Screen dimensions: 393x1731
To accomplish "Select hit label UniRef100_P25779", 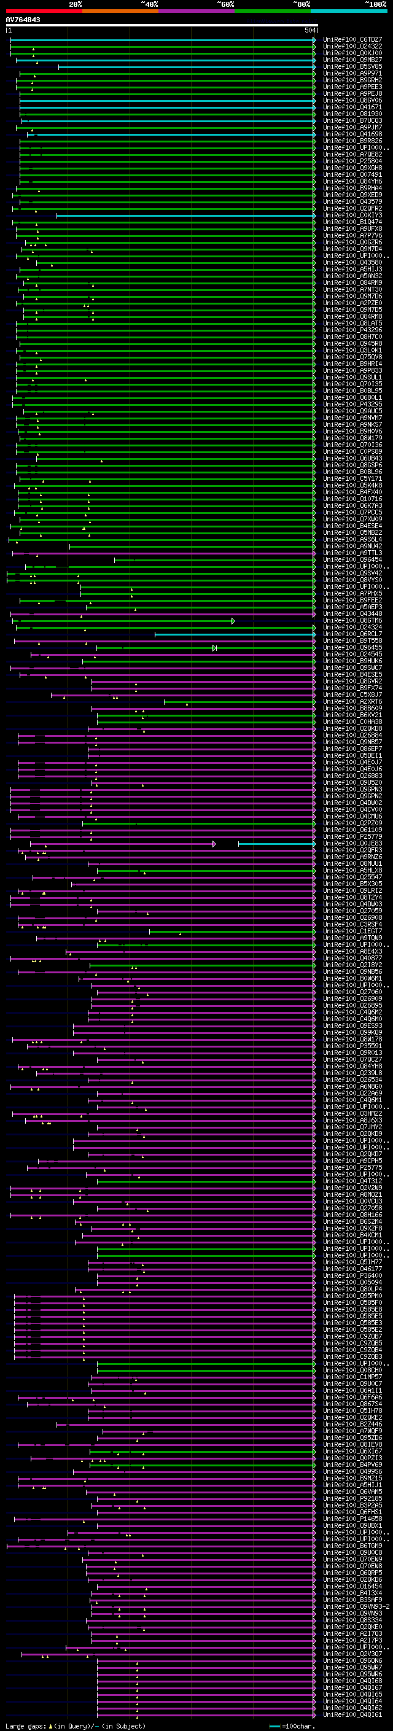I will tap(352, 838).
